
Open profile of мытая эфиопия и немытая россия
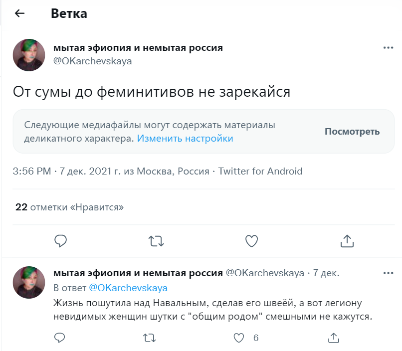pyautogui.click(x=138, y=48)
